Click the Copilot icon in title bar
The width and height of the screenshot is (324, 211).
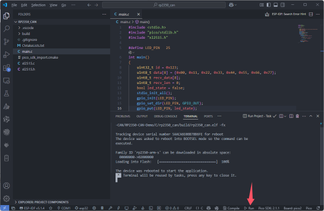pyautogui.click(x=231, y=5)
